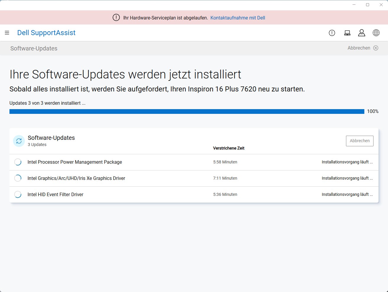The image size is (388, 292).
Task: Close the SupportAssist window
Action: pyautogui.click(x=381, y=5)
